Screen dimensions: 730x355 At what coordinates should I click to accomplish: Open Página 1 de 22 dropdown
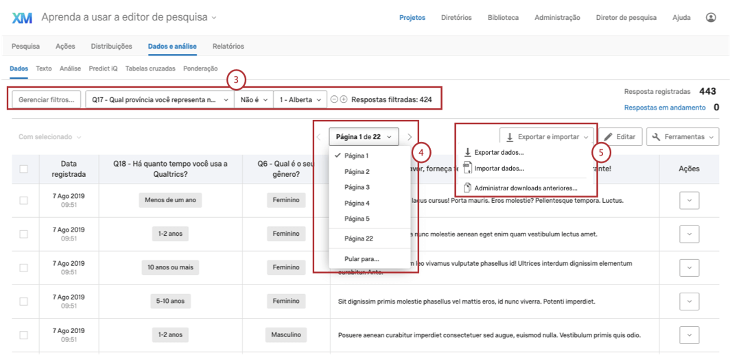[x=364, y=137]
